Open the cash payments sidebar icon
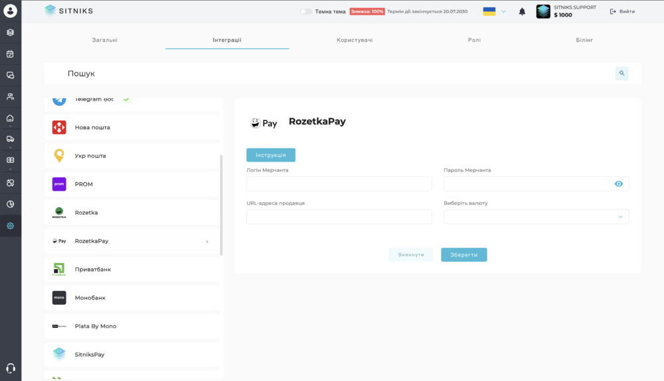Screen dimensions: 664x381 [x=10, y=160]
